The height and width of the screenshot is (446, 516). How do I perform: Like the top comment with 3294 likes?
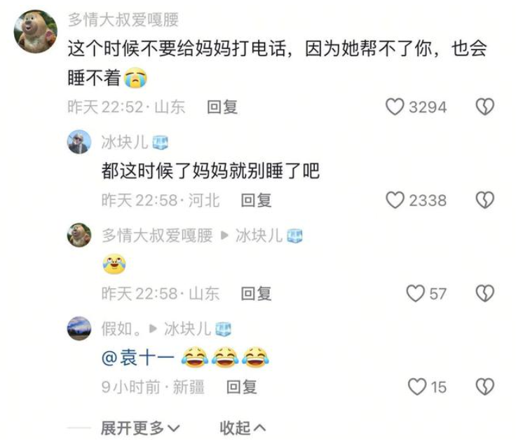395,107
